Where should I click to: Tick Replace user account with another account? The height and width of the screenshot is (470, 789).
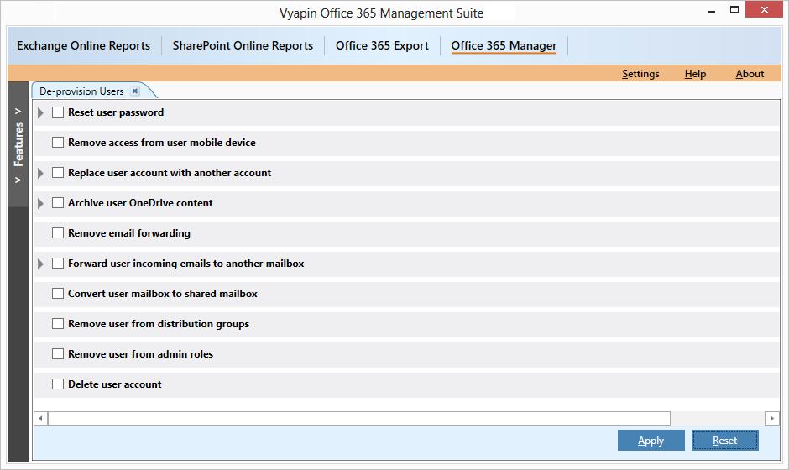tap(58, 173)
